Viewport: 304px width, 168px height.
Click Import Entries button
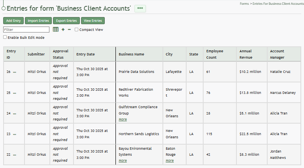click(x=38, y=21)
